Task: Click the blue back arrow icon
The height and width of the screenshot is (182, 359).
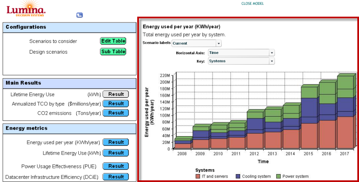Action: (x=79, y=15)
